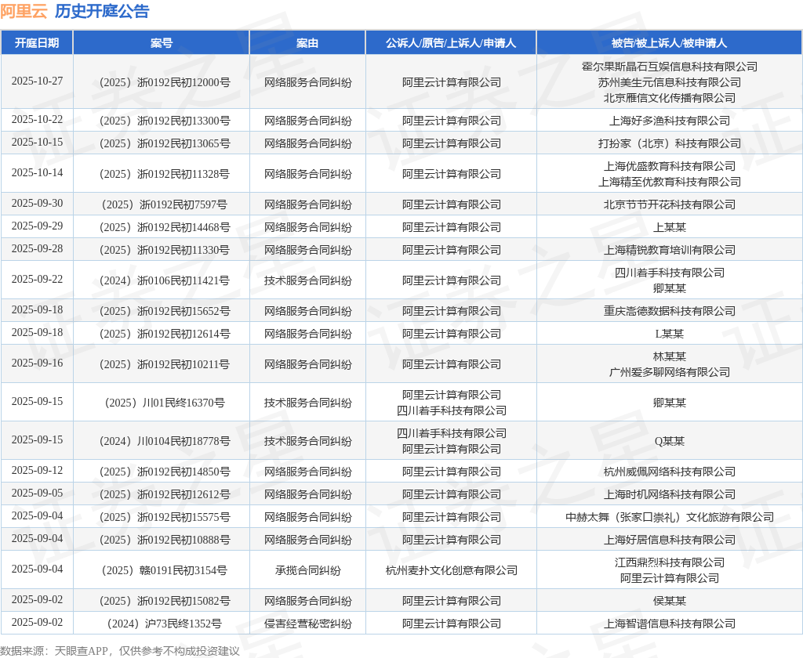Click defendant 上海好居信息科技有限公司
Viewport: 803px width, 658px height.
pos(670,540)
